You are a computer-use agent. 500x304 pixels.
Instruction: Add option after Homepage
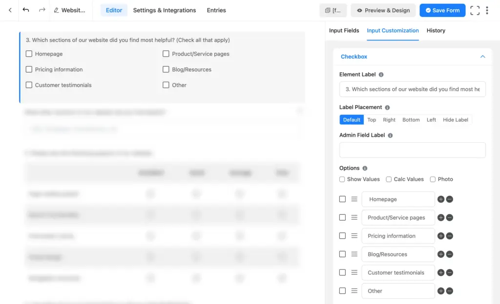click(441, 199)
